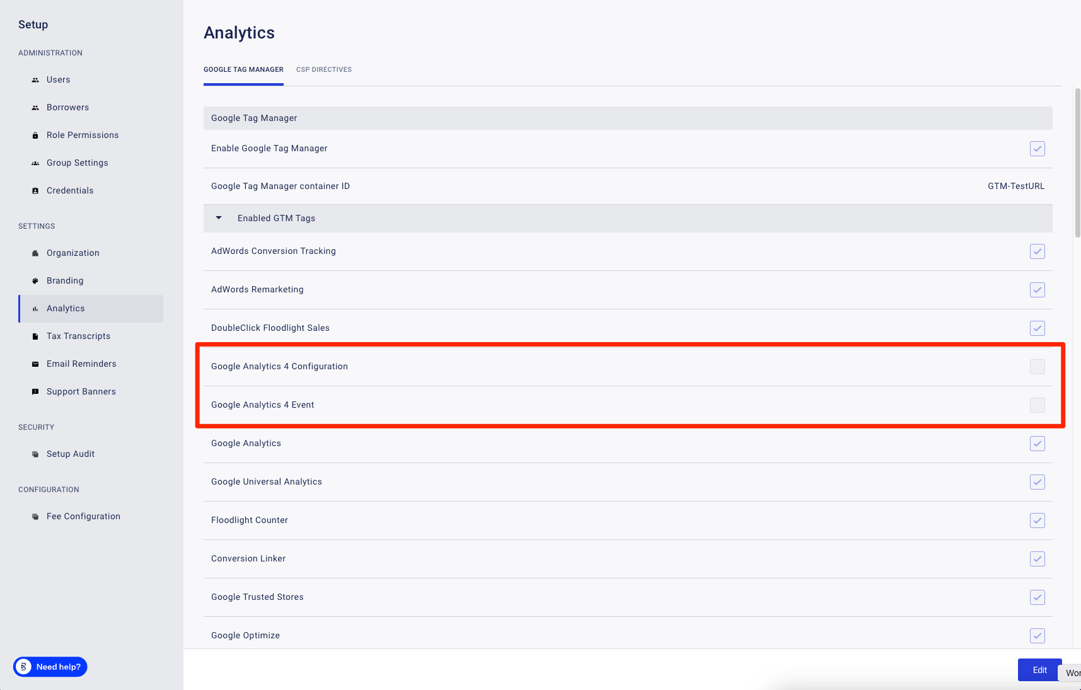Viewport: 1081px width, 690px height.
Task: Click the Borrowers sidebar icon
Action: click(x=35, y=108)
